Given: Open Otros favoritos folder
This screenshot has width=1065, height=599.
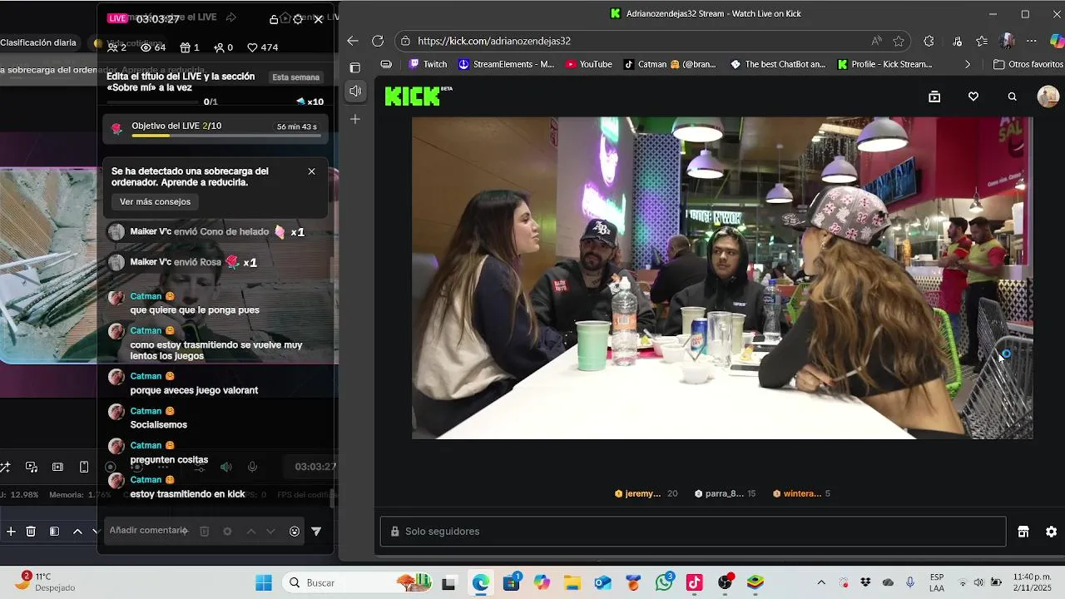Looking at the screenshot, I should 1028,64.
